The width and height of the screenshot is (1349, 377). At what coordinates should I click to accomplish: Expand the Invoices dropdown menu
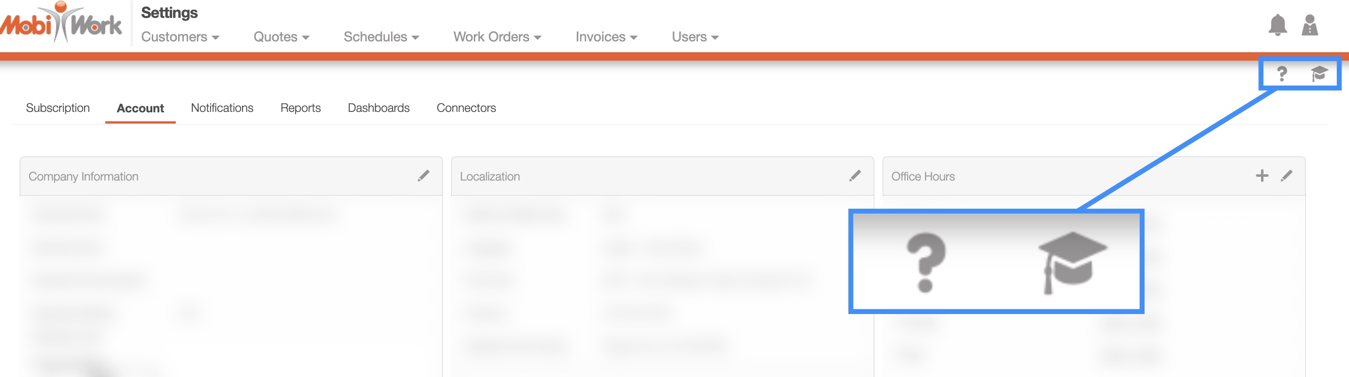pyautogui.click(x=606, y=37)
